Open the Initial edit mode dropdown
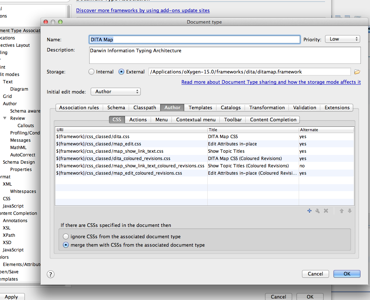The height and width of the screenshot is (300, 370). click(116, 92)
